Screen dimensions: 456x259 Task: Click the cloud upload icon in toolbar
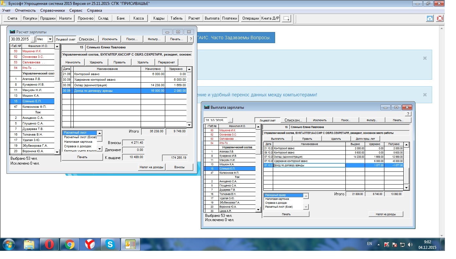(430, 19)
